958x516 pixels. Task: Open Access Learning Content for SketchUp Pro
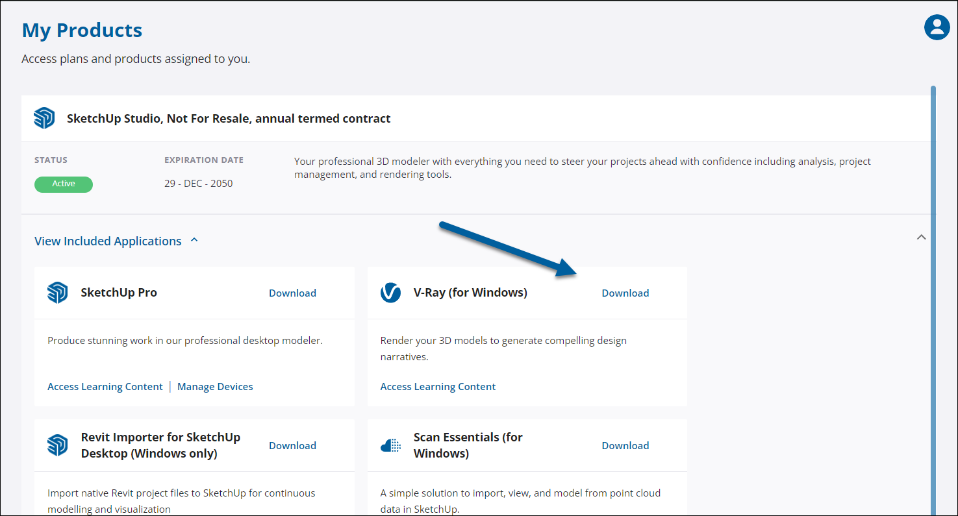tap(105, 387)
